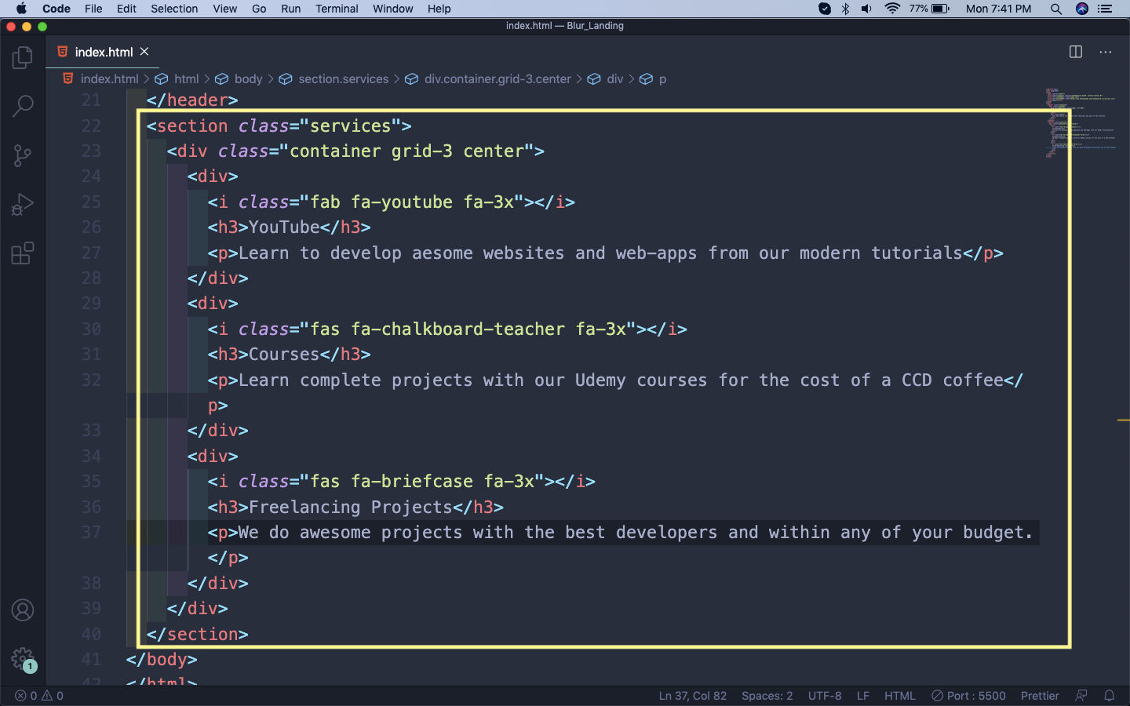Image resolution: width=1130 pixels, height=706 pixels.
Task: Click the clock showing Mon 7:41 PM
Action: pyautogui.click(x=998, y=9)
